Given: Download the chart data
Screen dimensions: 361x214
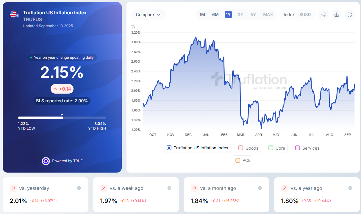Looking at the screenshot, I should click(337, 15).
